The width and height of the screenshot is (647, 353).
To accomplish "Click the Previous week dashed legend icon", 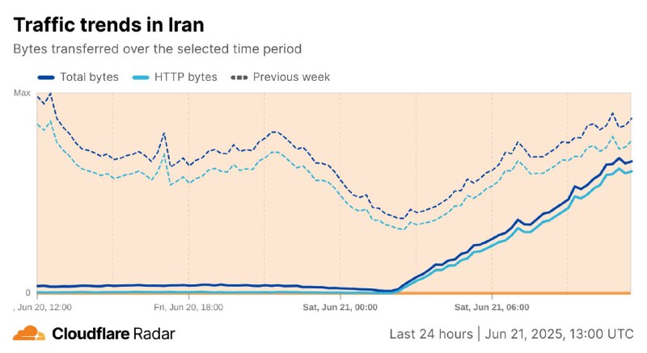I will 239,78.
